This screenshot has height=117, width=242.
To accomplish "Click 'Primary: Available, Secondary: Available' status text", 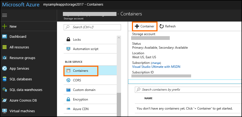I will 160,48.
